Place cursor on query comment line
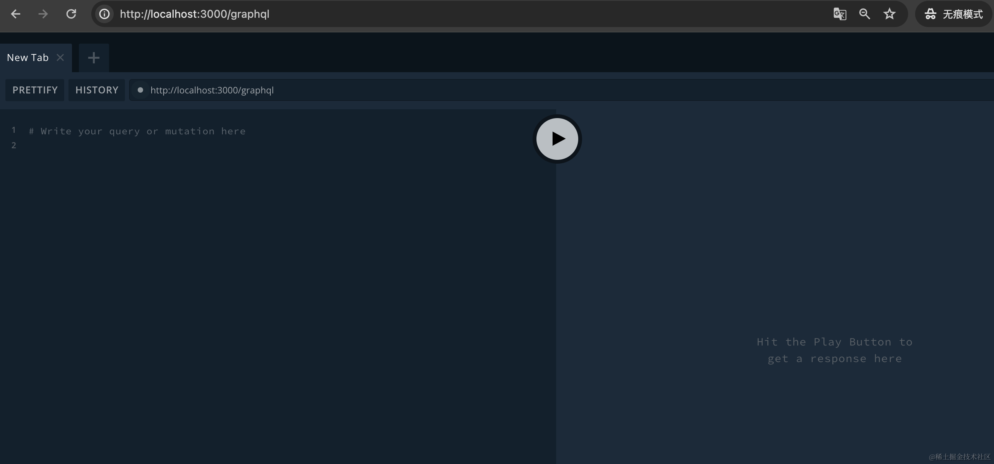 click(x=137, y=131)
